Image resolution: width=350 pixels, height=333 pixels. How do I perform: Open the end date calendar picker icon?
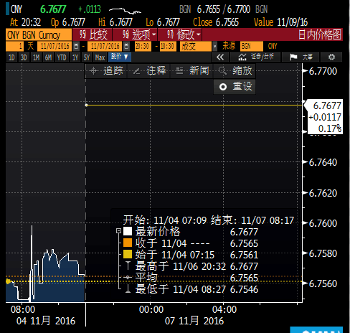pos(126,46)
